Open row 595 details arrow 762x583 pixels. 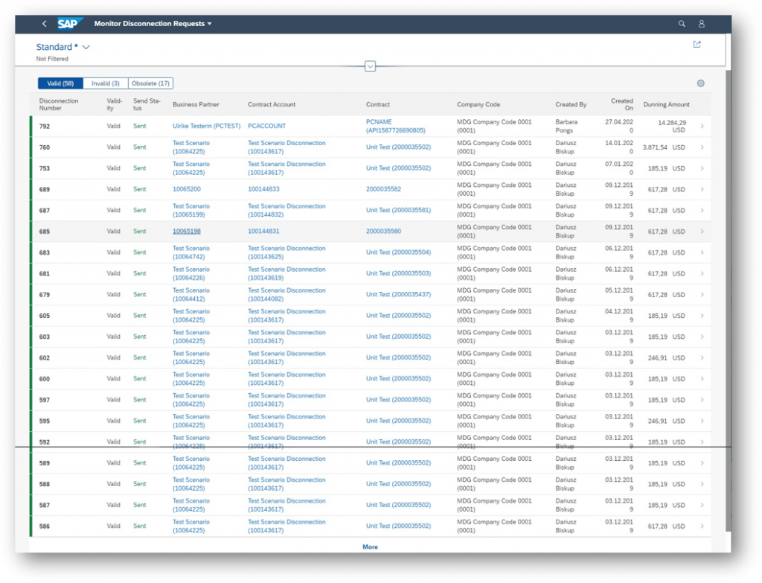point(702,421)
